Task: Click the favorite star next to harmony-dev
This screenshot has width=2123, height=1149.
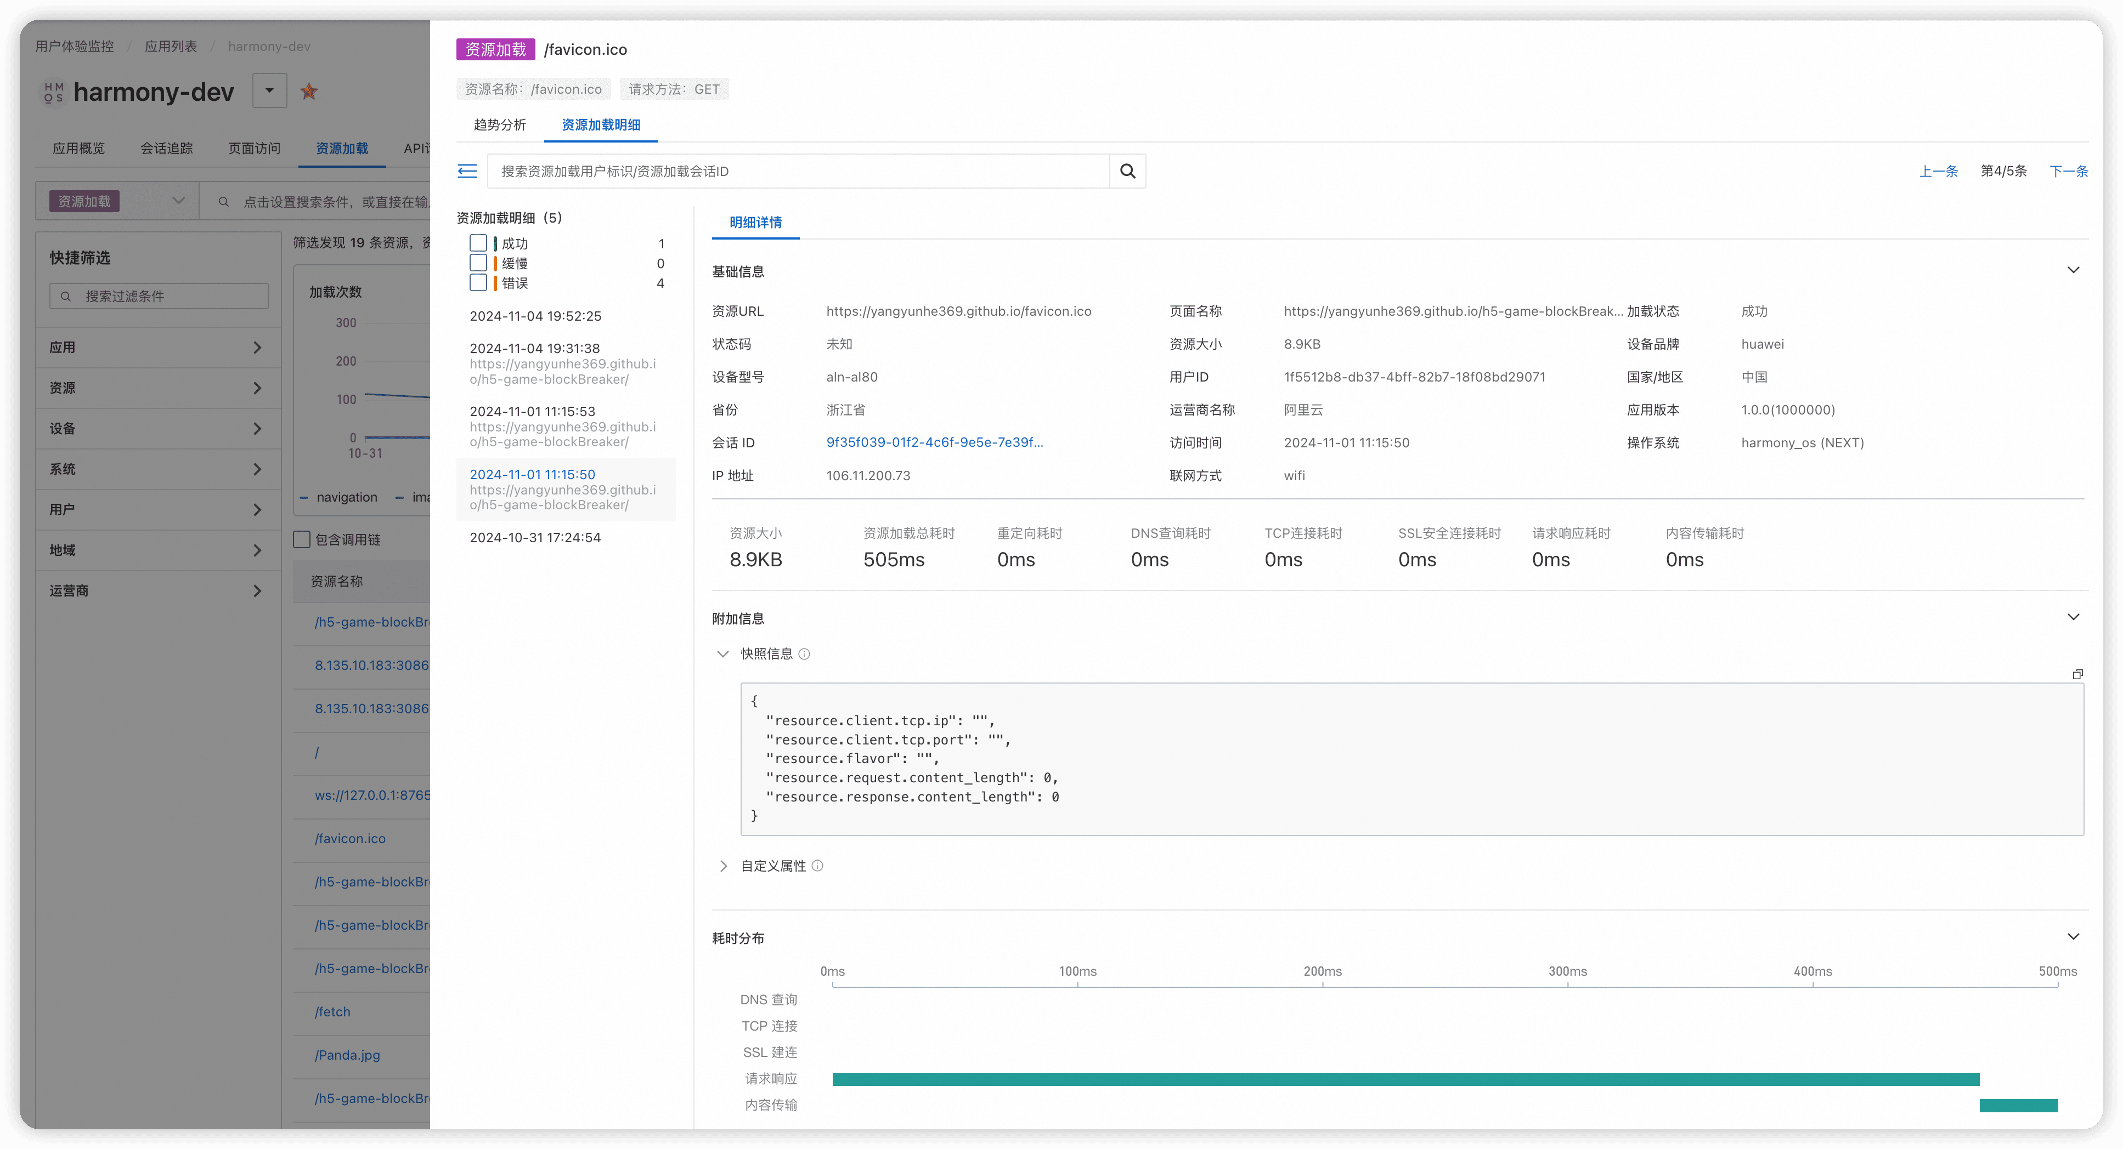Action: coord(309,92)
